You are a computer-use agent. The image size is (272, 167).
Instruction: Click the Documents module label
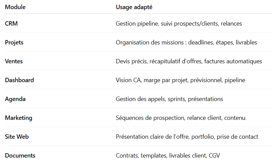click(20, 156)
